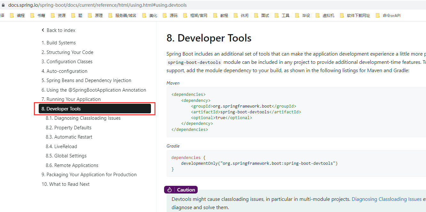Open 8.5. Global Settings subsection

[x=66, y=156]
